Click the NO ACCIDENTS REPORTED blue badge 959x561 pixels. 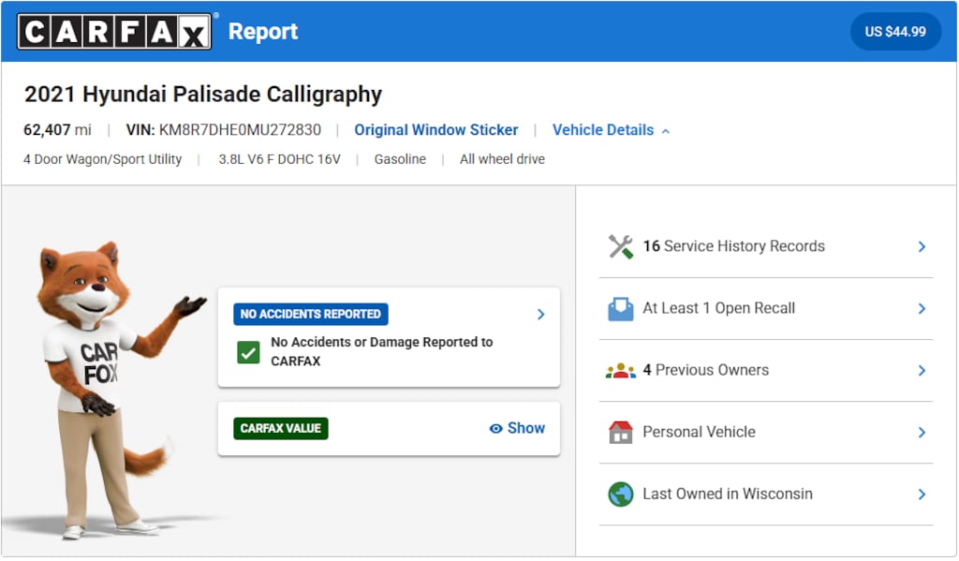310,314
